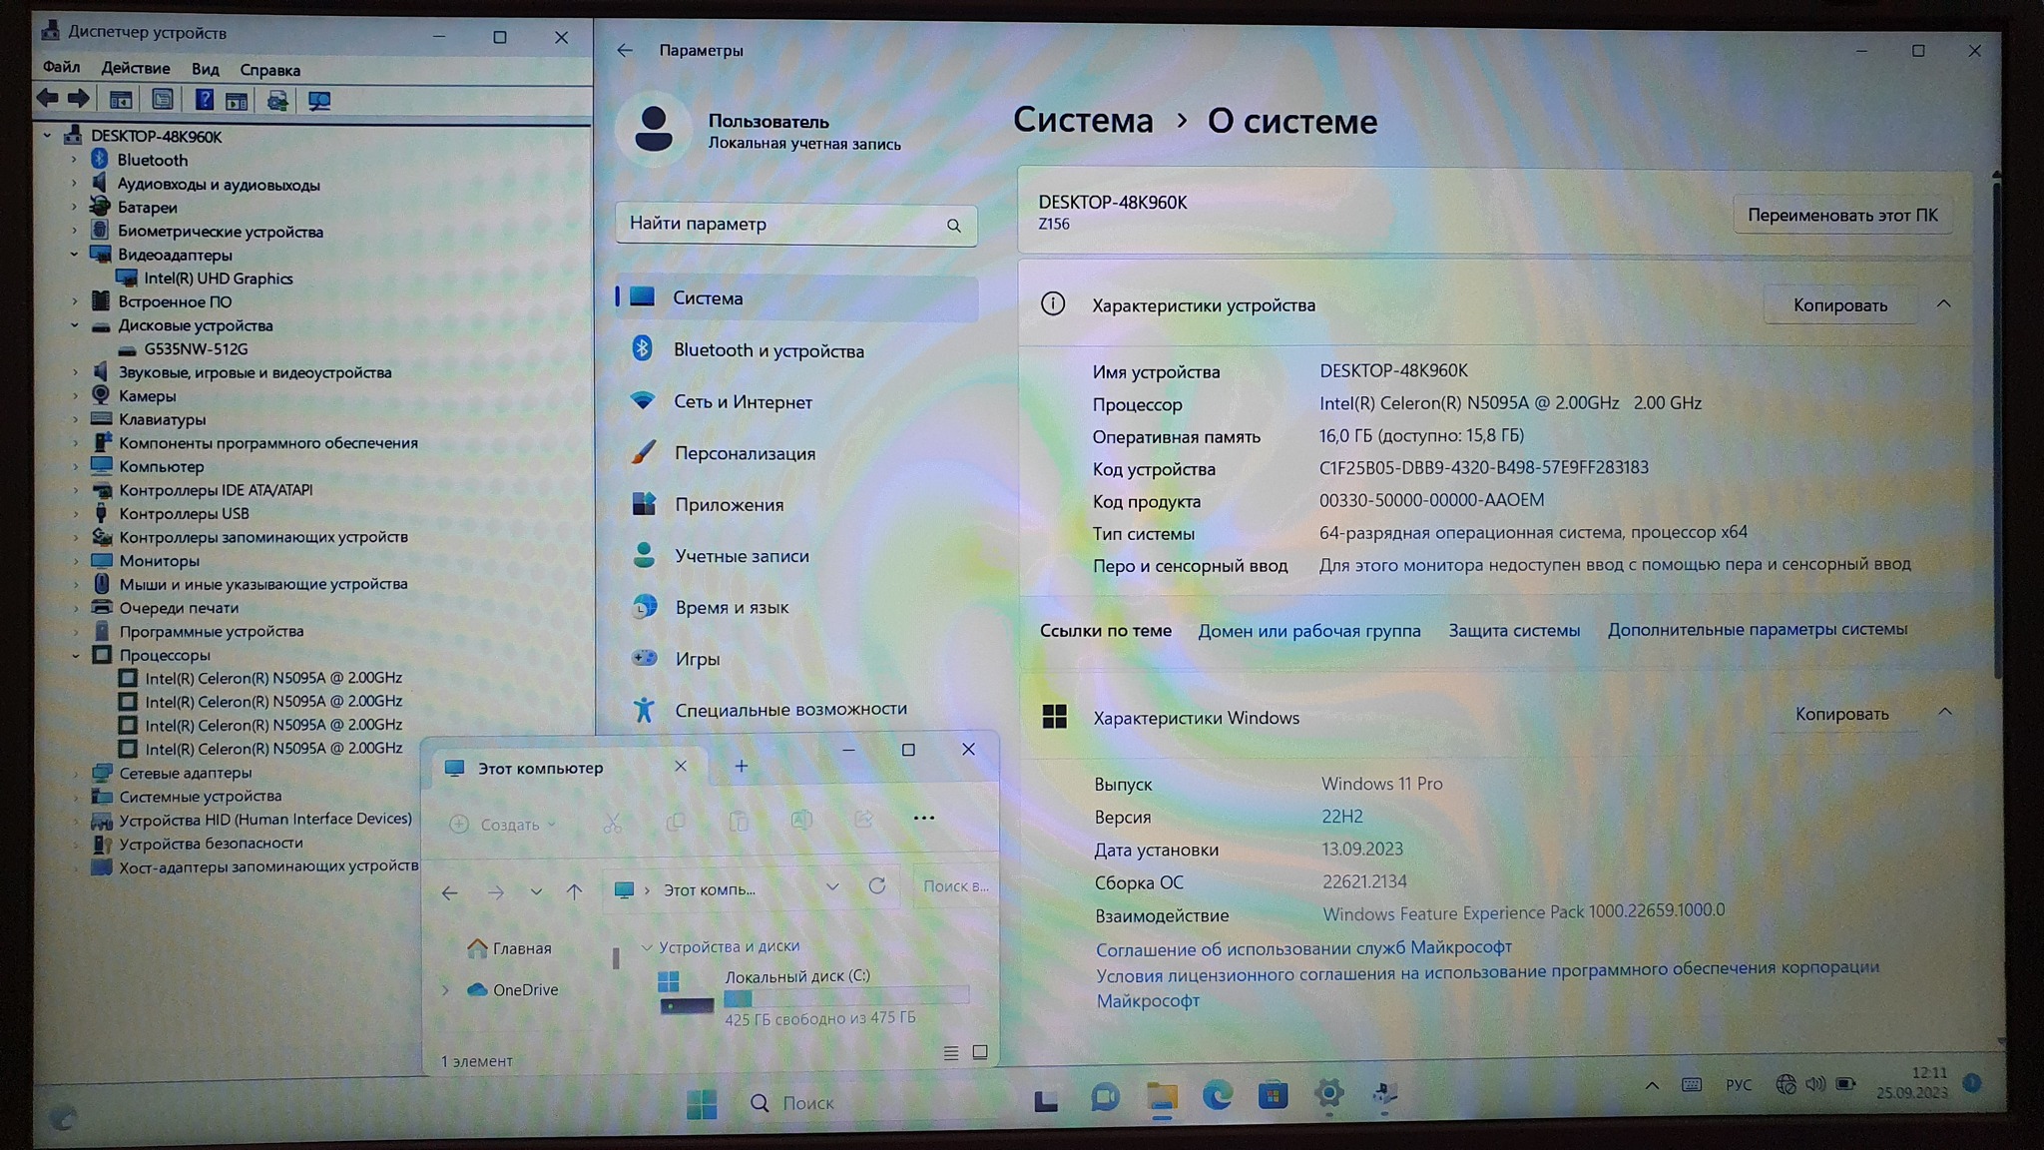Click the back arrow in Device Manager toolbar
The image size is (2044, 1150).
point(47,99)
